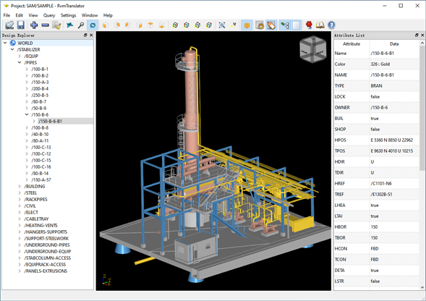Click the view orientation cube
The width and height of the screenshot is (426, 301).
pyautogui.click(x=312, y=49)
